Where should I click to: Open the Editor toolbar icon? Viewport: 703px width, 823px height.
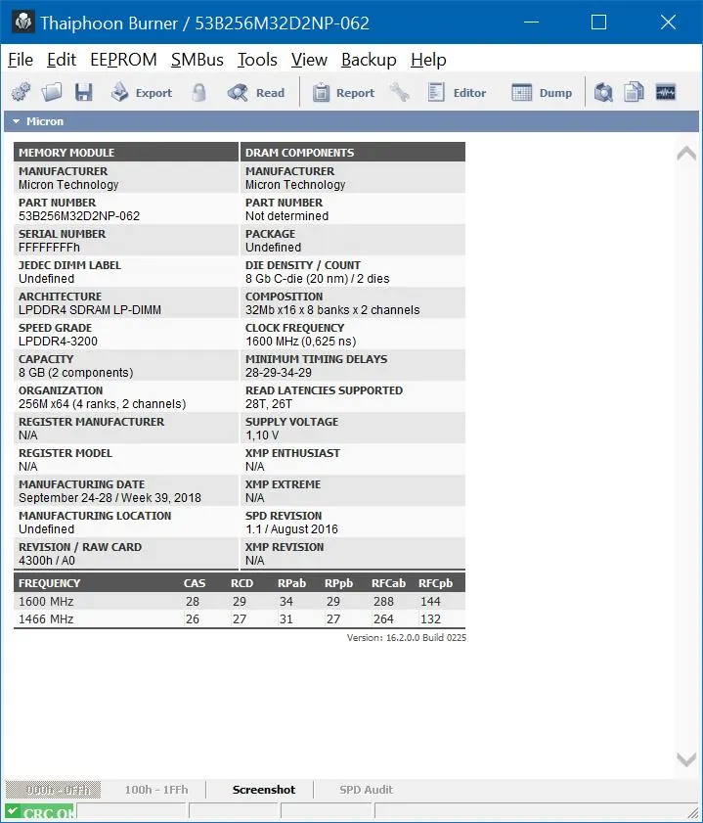(436, 93)
